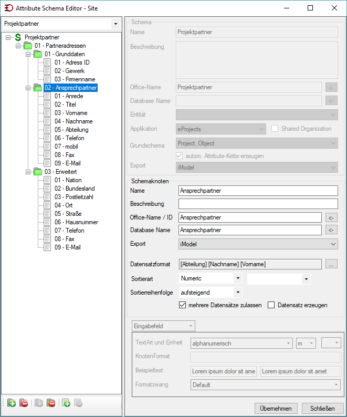This screenshot has width=347, height=417.
Task: Click the delete folder icon with green folder
Action: [51, 403]
